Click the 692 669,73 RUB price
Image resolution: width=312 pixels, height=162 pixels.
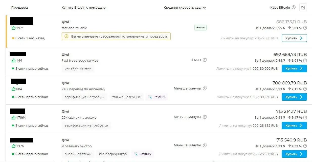point(290,55)
